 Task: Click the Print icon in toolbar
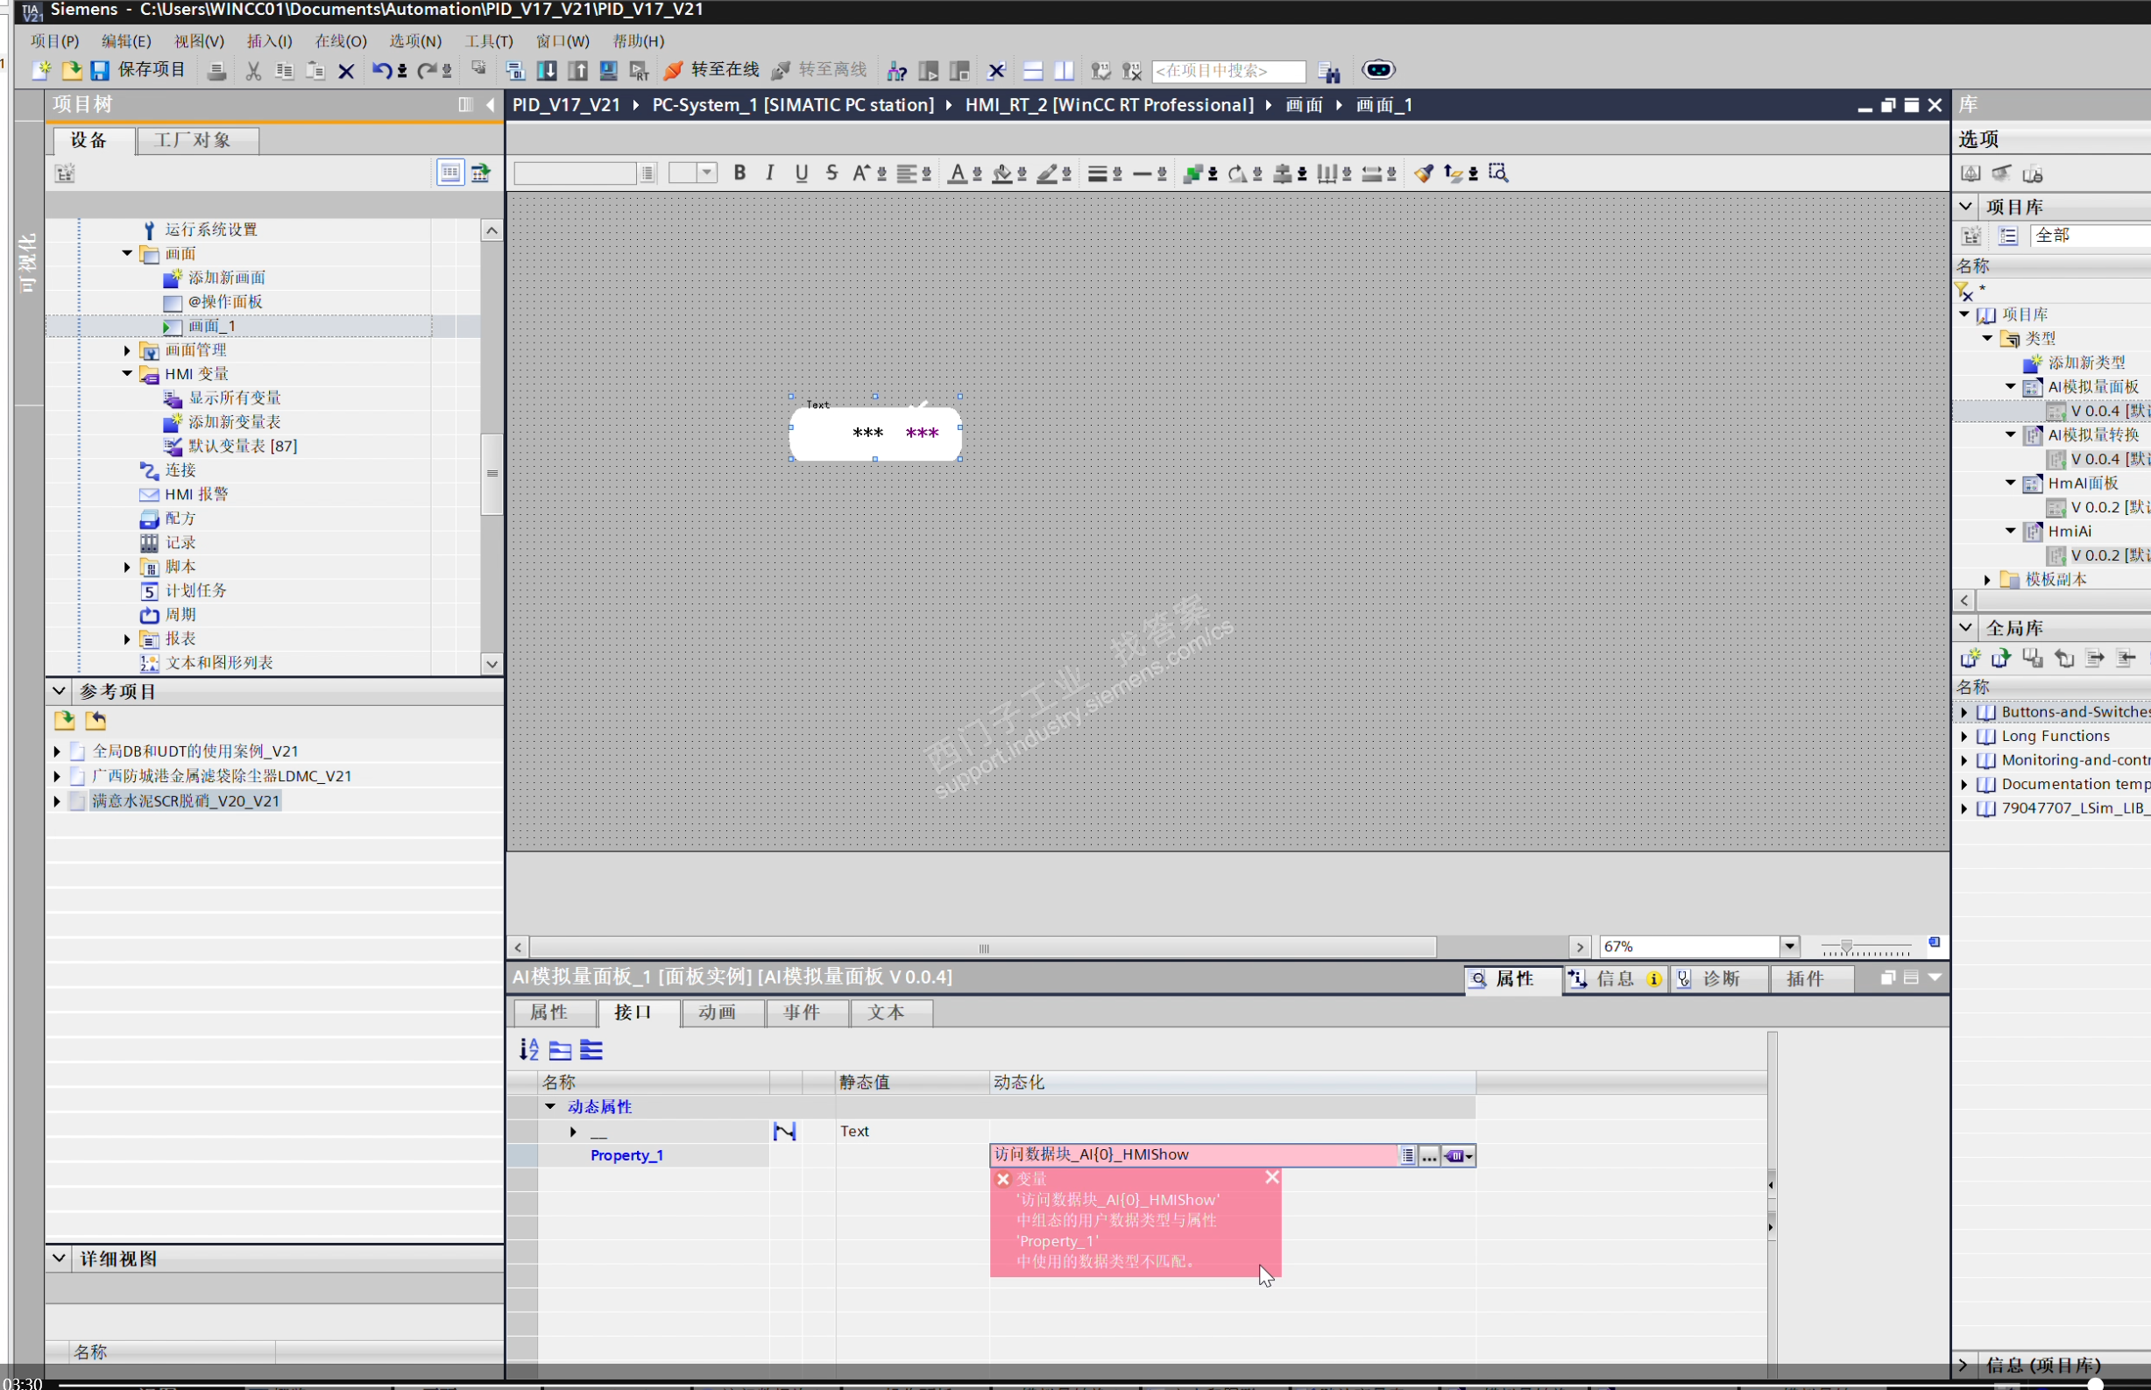coord(216,70)
